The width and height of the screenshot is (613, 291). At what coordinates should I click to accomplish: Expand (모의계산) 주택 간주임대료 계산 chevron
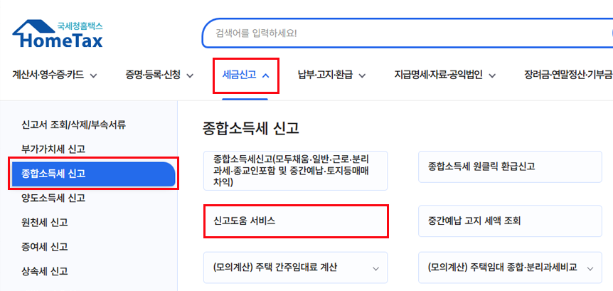tap(376, 269)
